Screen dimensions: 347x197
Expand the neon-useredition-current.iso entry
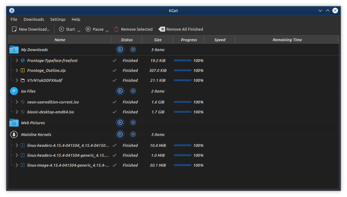16,102
